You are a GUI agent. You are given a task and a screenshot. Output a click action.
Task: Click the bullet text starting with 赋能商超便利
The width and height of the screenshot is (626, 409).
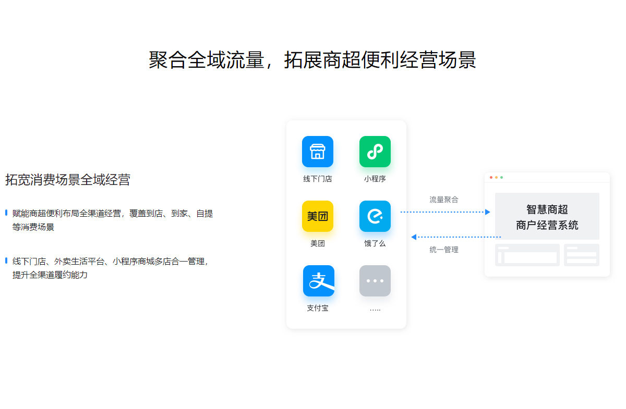point(112,220)
